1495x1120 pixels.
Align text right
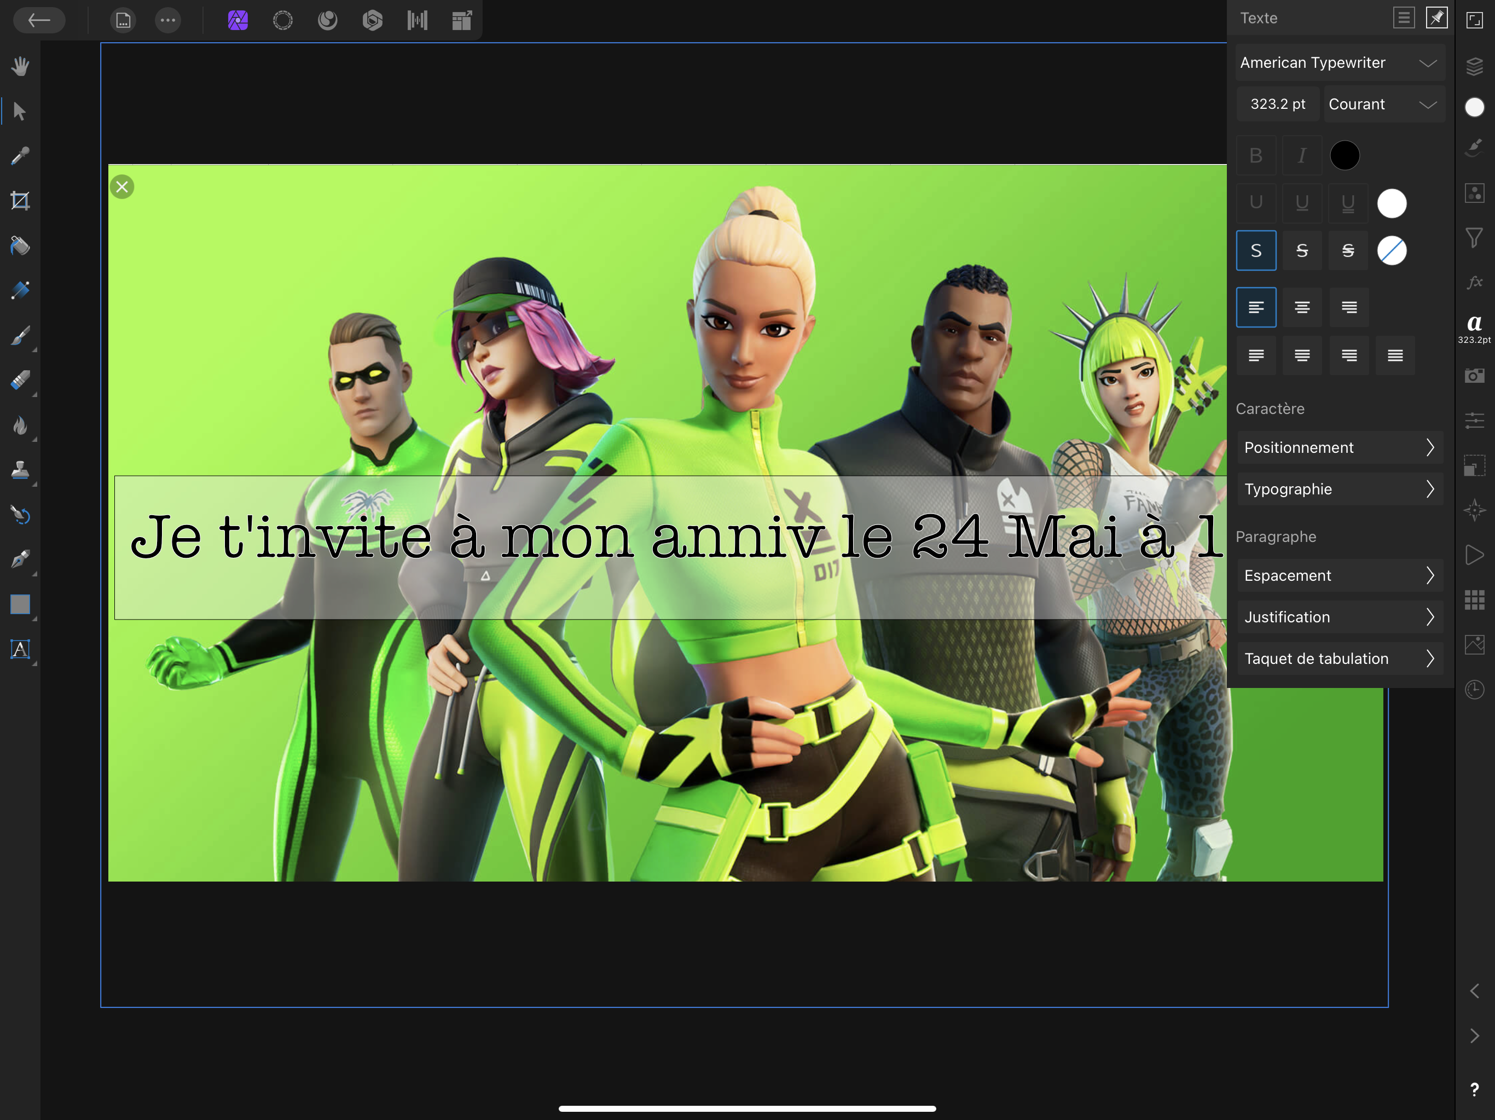[x=1349, y=307]
